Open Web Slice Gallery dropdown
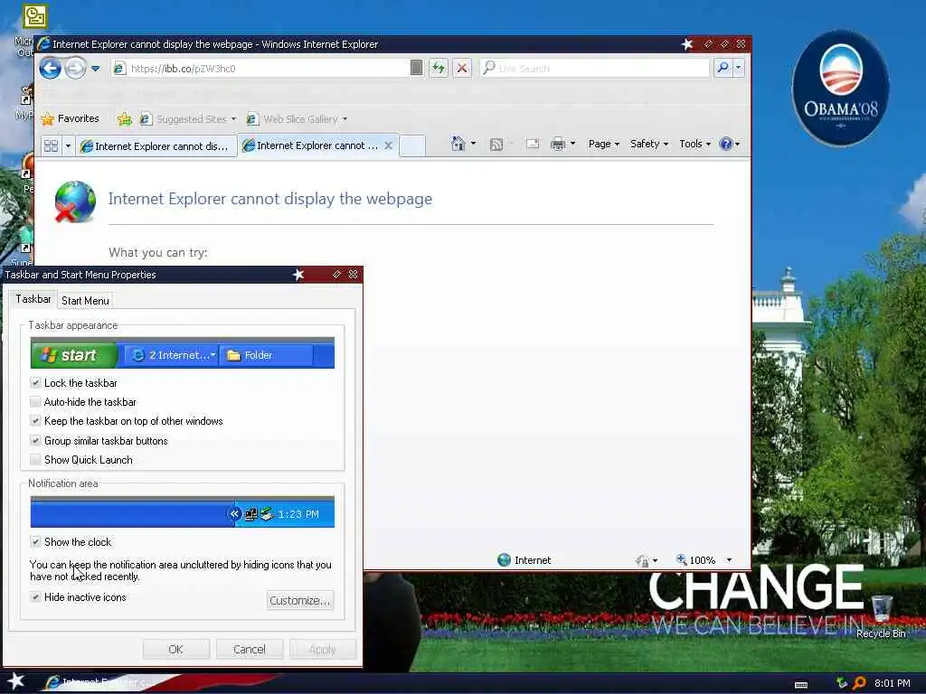Viewport: 926px width, 694px height. pyautogui.click(x=297, y=119)
